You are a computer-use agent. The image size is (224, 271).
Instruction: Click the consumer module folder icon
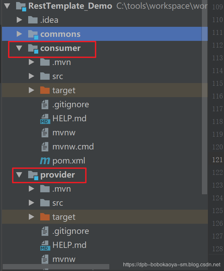click(x=33, y=49)
